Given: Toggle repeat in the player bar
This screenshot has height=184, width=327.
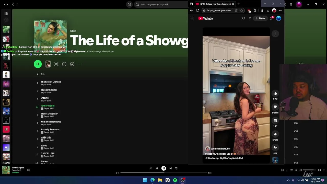Looking at the screenshot, I should (x=176, y=168).
